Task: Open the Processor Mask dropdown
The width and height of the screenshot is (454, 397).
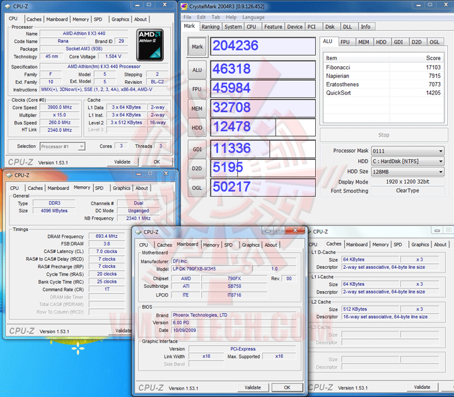Action: (407, 151)
